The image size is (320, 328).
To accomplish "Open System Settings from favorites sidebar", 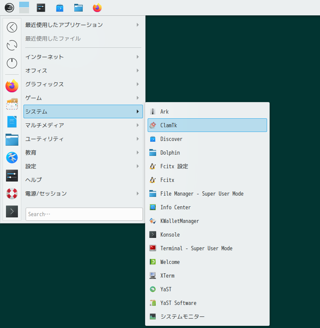I will pyautogui.click(x=12, y=176).
